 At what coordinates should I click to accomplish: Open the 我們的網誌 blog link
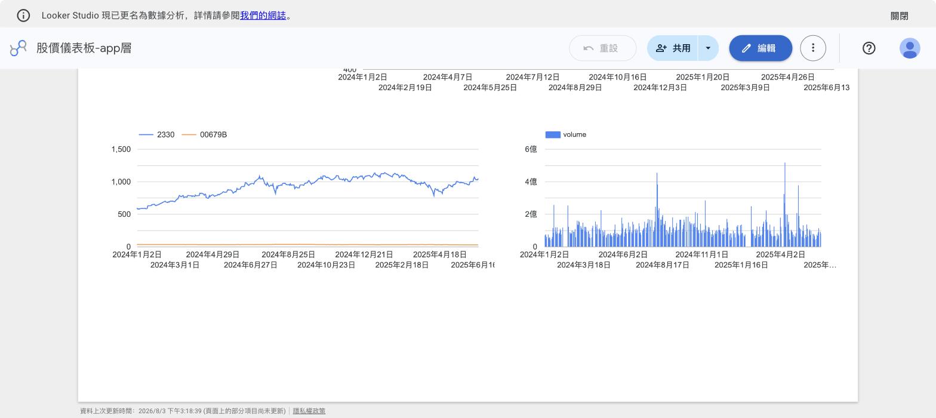click(x=263, y=16)
